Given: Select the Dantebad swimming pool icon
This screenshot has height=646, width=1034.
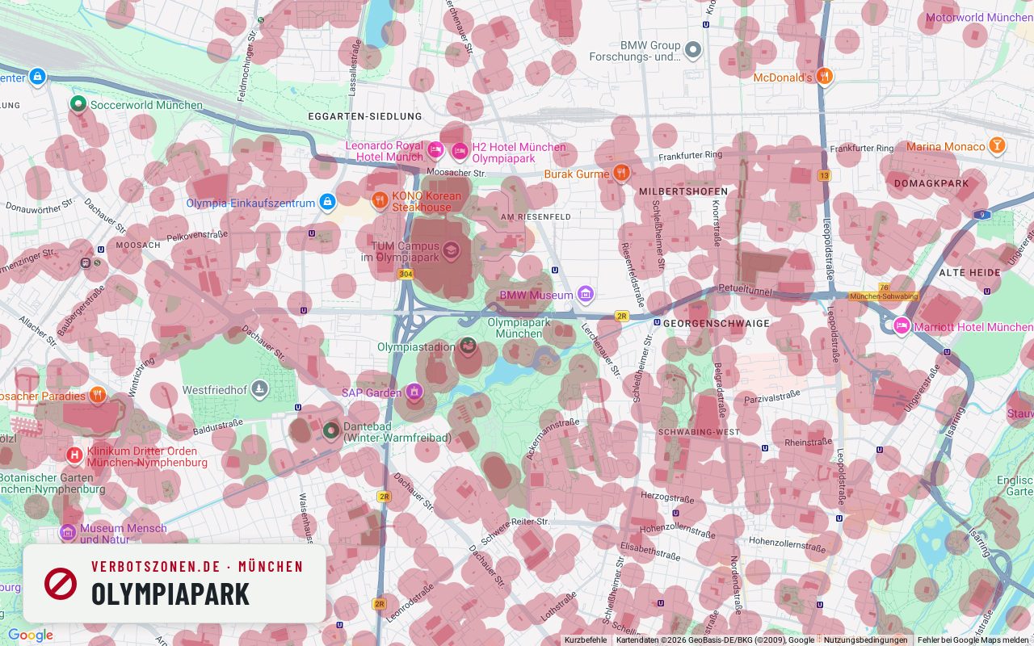Looking at the screenshot, I should click(x=330, y=430).
